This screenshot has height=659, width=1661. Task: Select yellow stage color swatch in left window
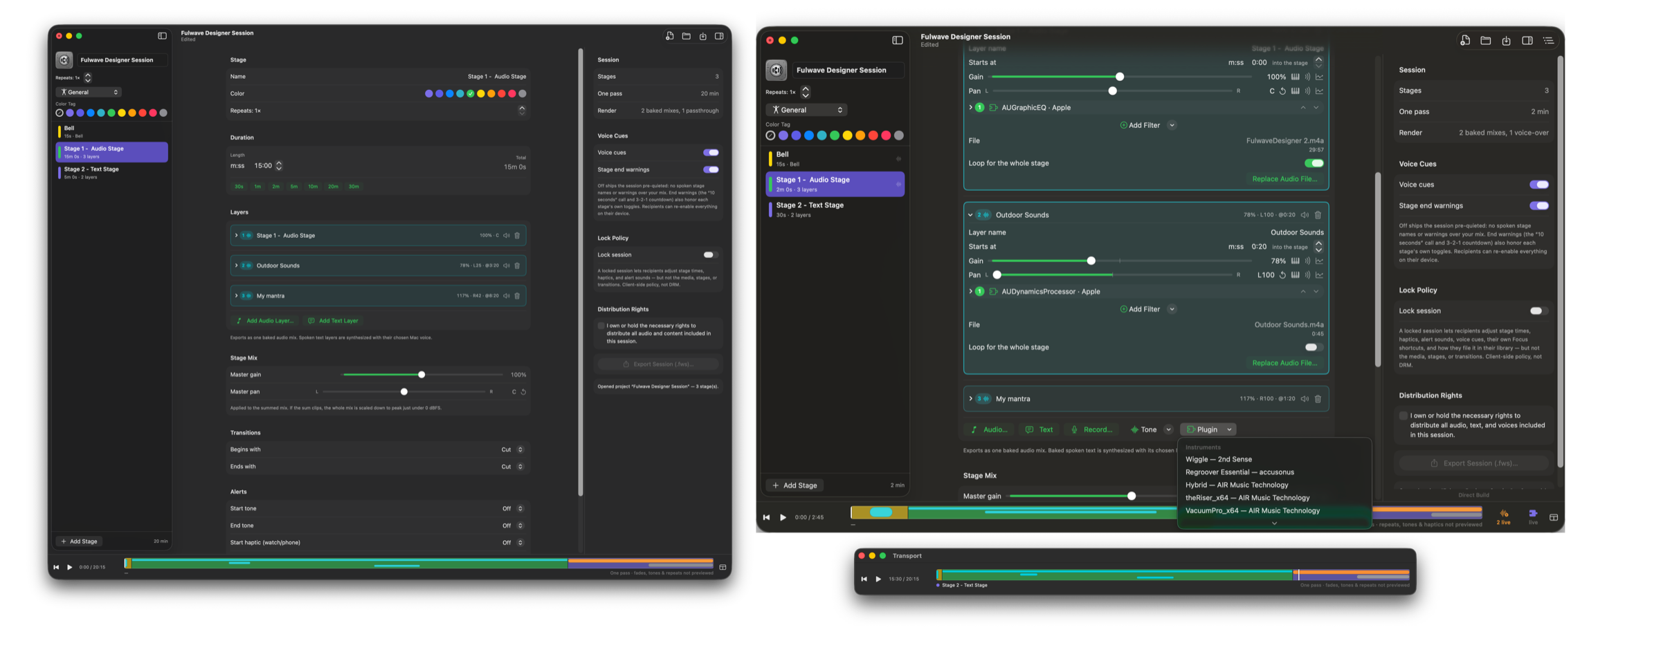tap(481, 94)
